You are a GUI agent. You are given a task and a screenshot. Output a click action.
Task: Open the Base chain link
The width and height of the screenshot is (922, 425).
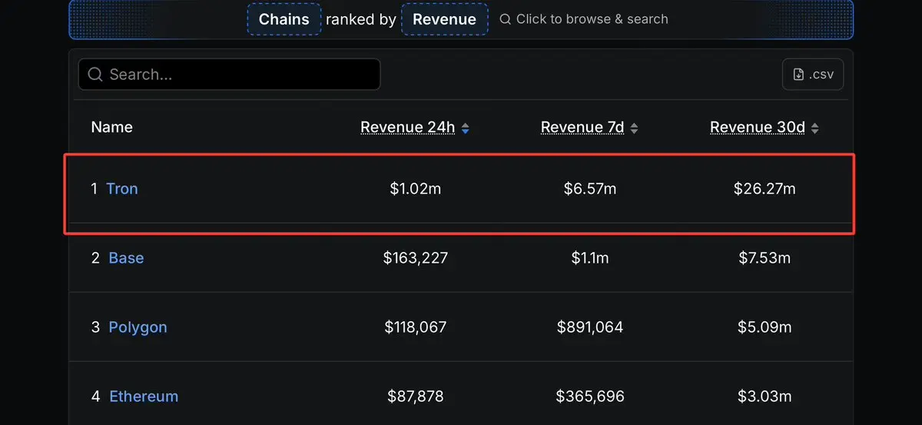tap(126, 257)
